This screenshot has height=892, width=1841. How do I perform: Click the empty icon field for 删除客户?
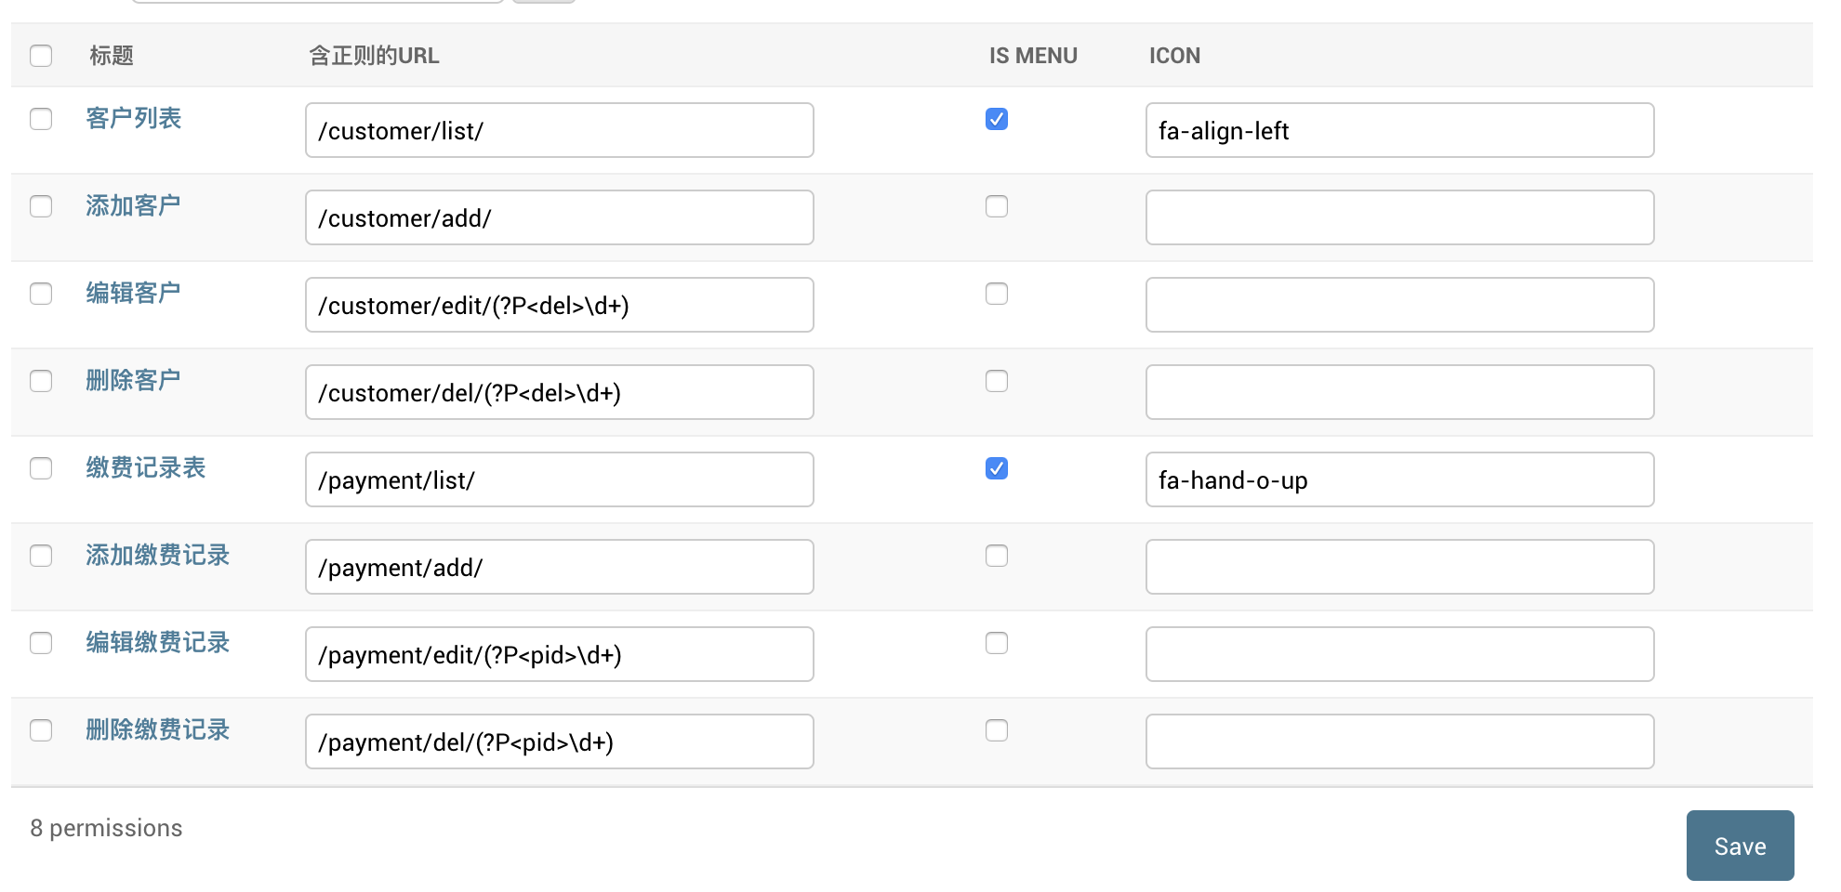click(1399, 393)
